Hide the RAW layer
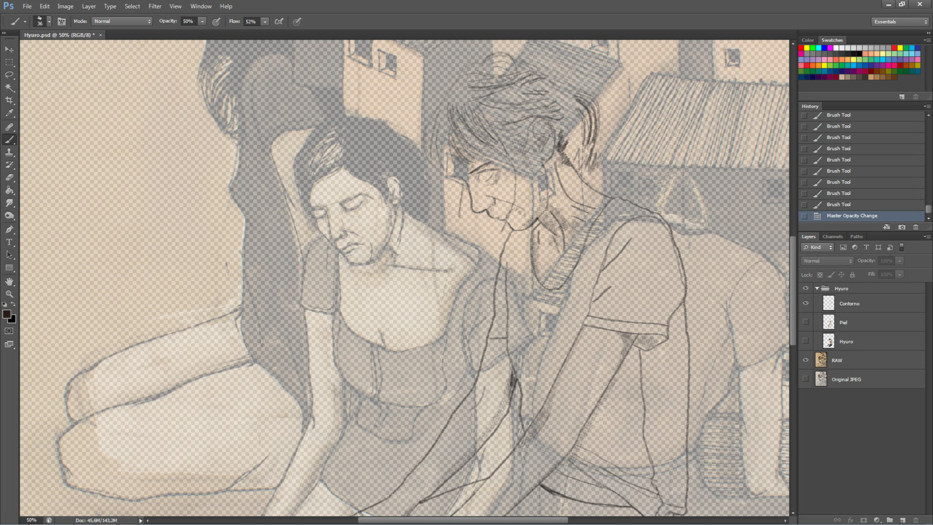933x525 pixels. [806, 360]
